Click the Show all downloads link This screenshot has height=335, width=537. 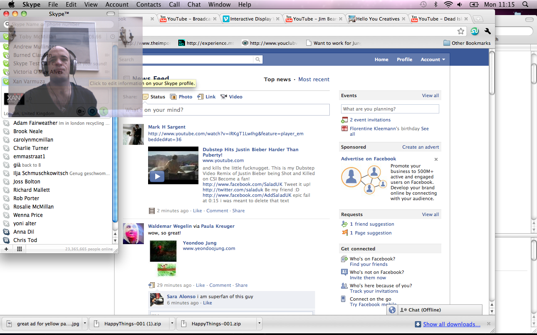[x=451, y=324]
